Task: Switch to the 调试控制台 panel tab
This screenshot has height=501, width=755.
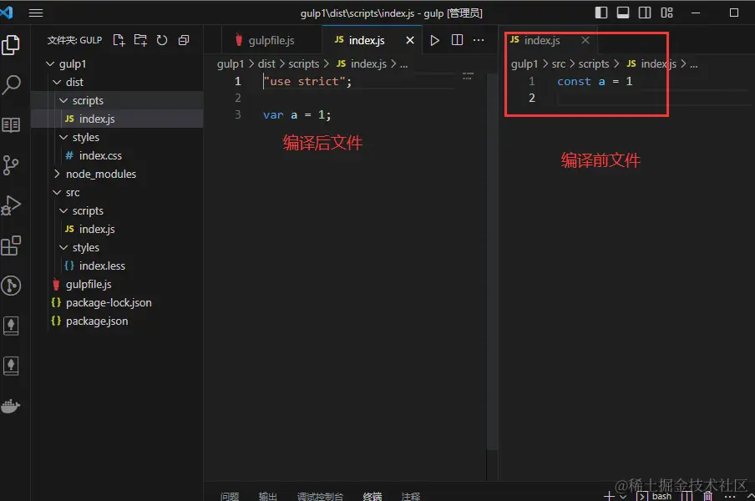Action: tap(320, 496)
